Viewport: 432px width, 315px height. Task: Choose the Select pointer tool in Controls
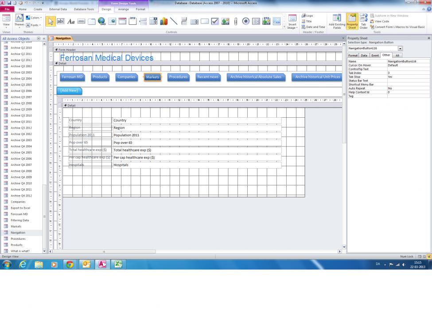point(51,22)
